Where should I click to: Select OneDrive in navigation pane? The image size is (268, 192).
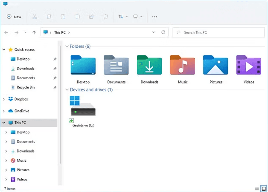coord(22,111)
